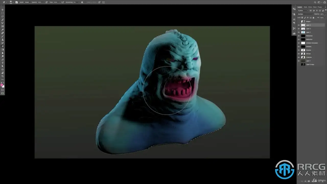Open the Eraser tool preset picker
Image resolution: width=327 pixels, height=184 pixels.
click(x=4, y=2)
